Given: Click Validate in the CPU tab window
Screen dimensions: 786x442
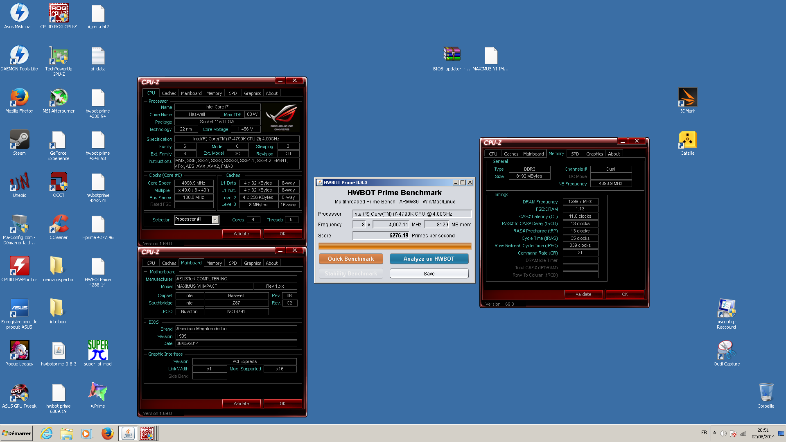Looking at the screenshot, I should pyautogui.click(x=241, y=234).
